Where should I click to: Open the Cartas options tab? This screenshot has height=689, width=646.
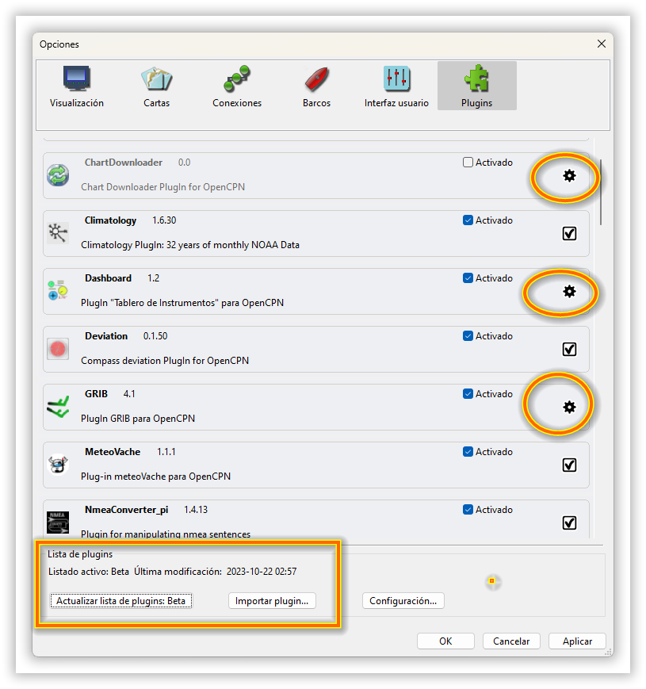pos(157,86)
